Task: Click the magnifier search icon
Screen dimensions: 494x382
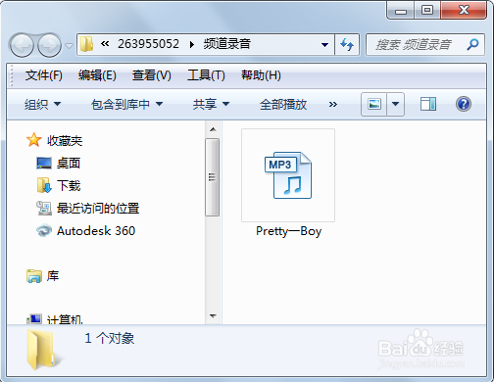Action: click(472, 44)
